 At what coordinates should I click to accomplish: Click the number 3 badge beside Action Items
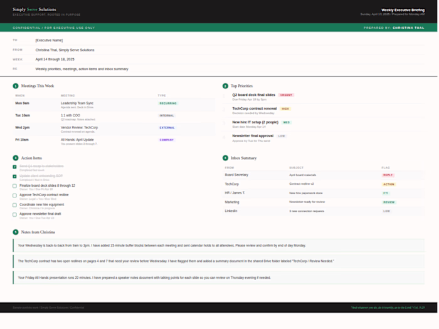[16, 158]
